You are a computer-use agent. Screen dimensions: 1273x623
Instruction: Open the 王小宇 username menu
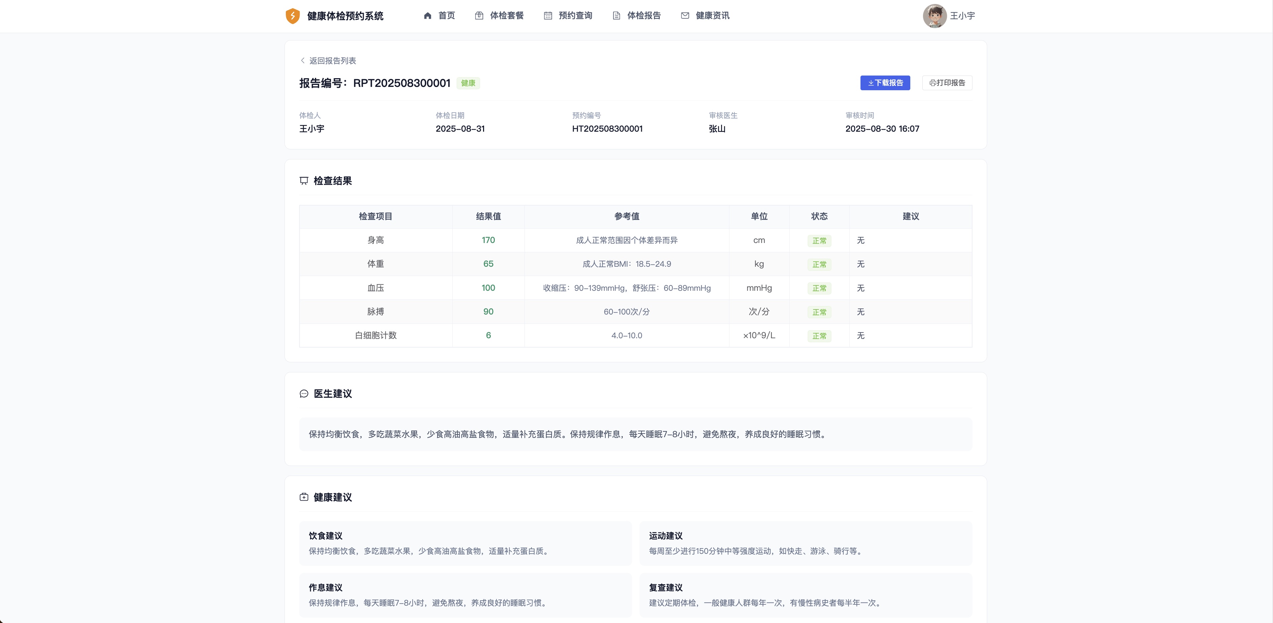[962, 16]
